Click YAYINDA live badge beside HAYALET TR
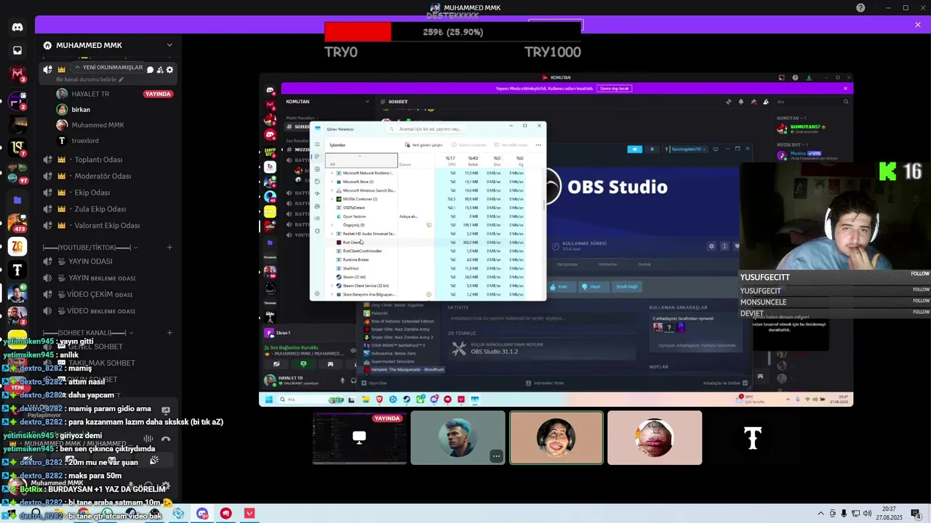The image size is (931, 523). click(158, 94)
